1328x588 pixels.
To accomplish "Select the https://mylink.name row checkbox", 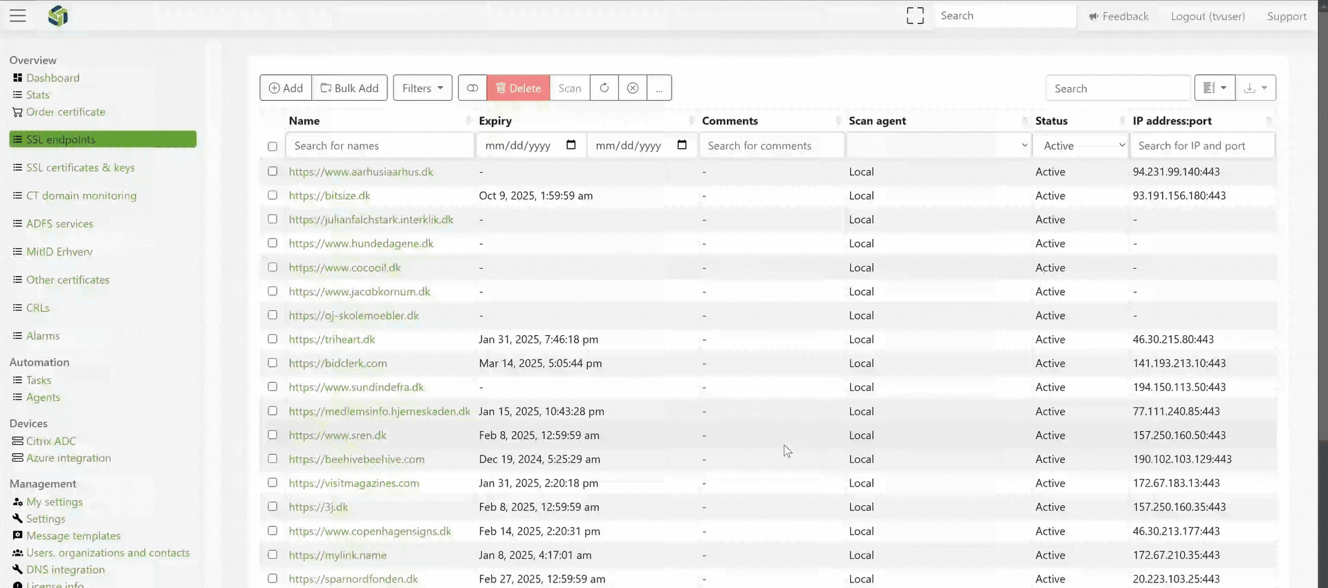I will click(273, 555).
